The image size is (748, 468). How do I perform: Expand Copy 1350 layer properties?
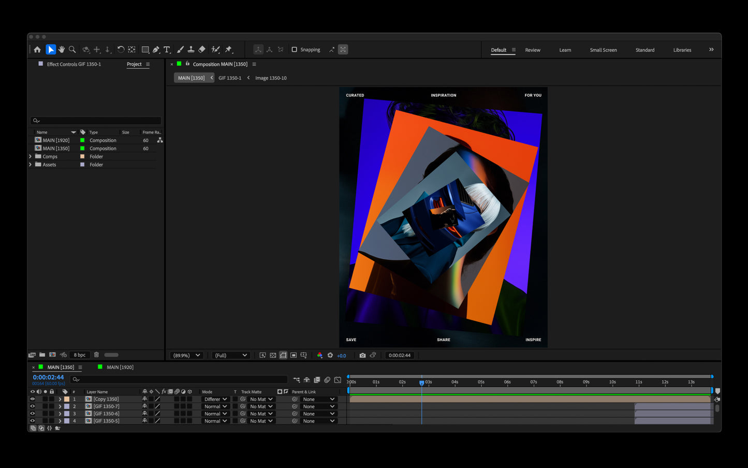[60, 399]
